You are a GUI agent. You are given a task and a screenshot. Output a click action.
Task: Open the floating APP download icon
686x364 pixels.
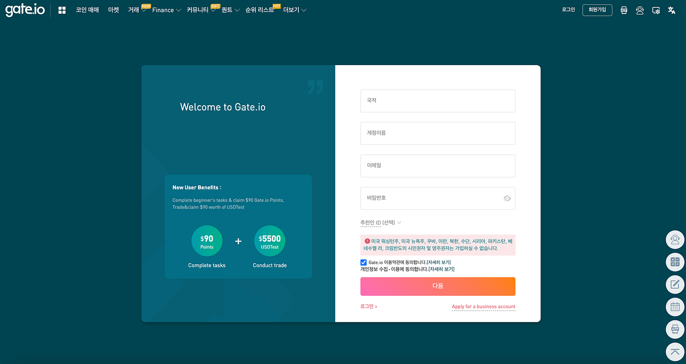point(675,329)
